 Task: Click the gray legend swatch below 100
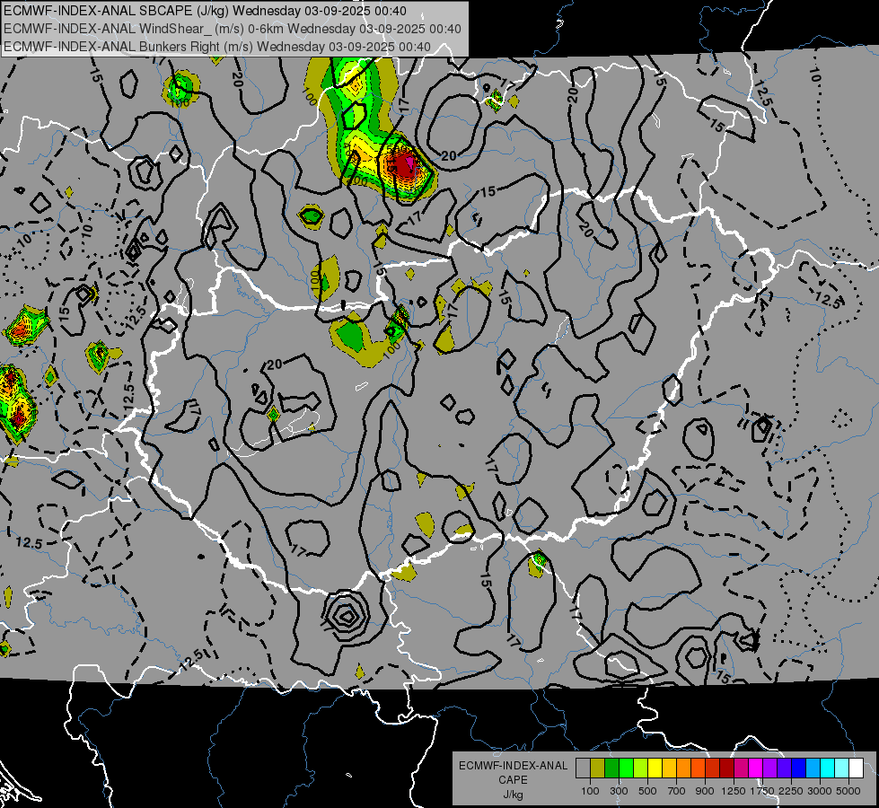(x=583, y=768)
